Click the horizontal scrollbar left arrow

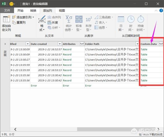point(15,129)
